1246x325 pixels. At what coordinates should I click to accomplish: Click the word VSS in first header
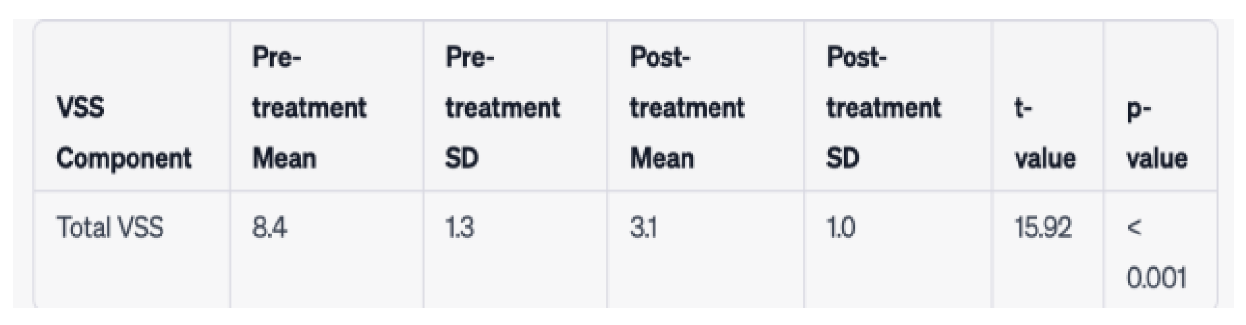(80, 108)
